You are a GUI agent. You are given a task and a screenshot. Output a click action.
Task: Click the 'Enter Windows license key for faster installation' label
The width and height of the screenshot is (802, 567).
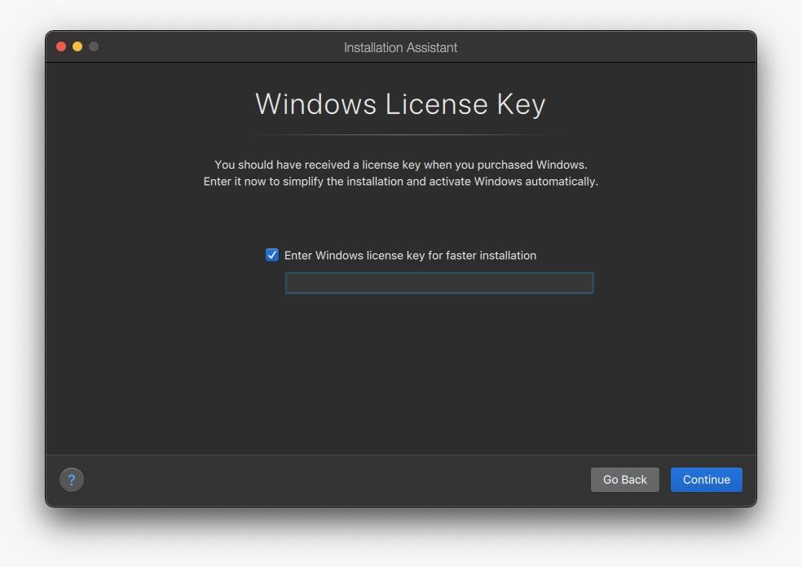tap(410, 255)
